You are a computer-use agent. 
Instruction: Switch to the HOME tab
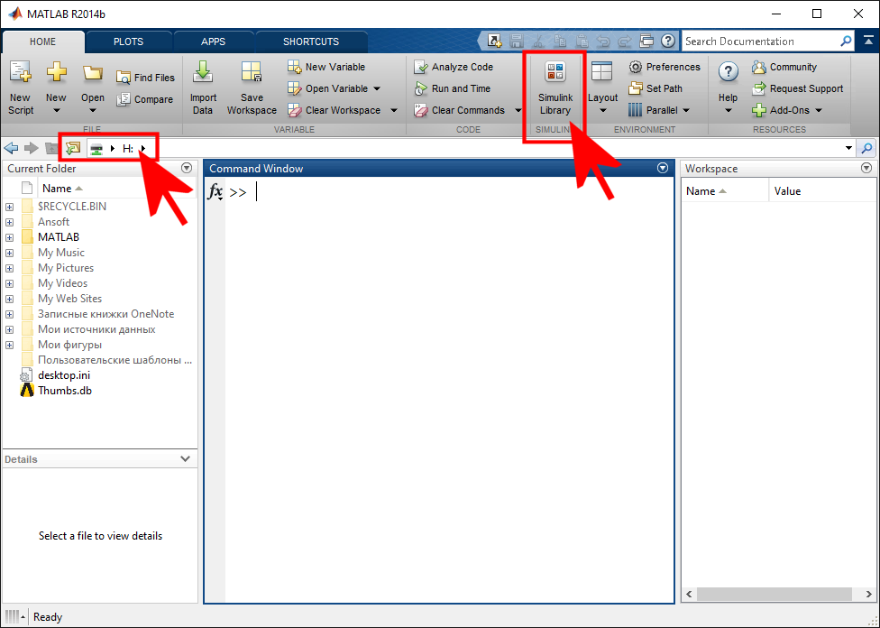pos(42,42)
